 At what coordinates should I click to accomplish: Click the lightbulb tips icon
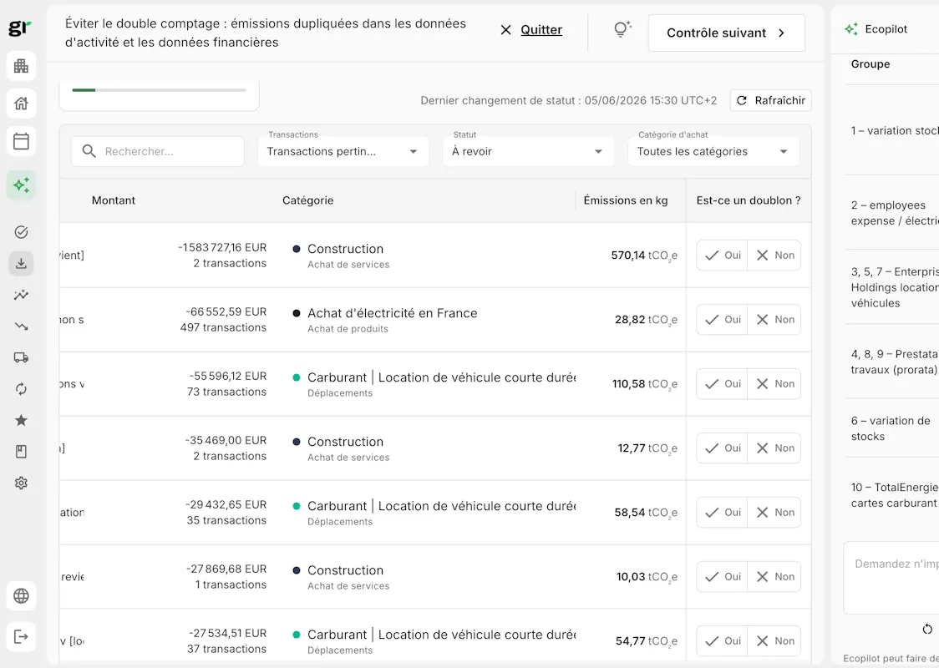(x=623, y=28)
